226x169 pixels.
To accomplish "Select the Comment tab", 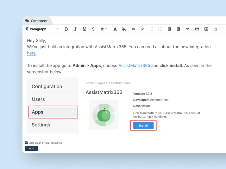I will click(x=36, y=21).
